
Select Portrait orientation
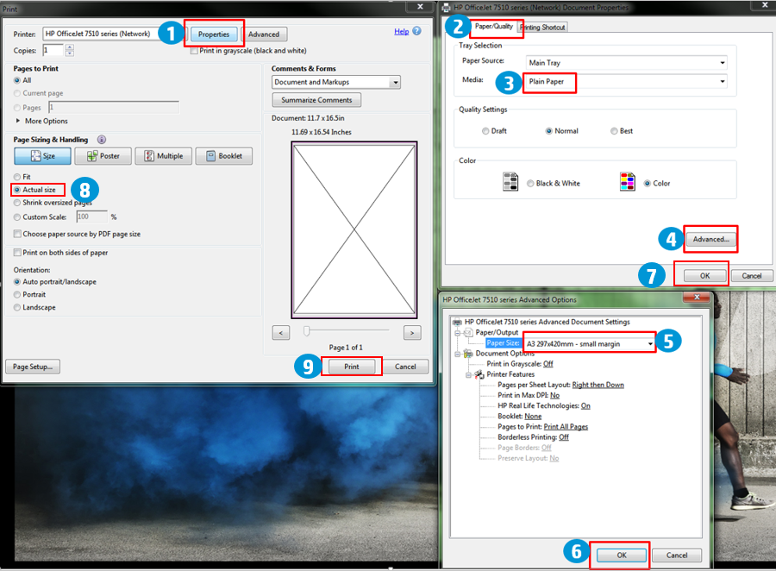coord(17,295)
